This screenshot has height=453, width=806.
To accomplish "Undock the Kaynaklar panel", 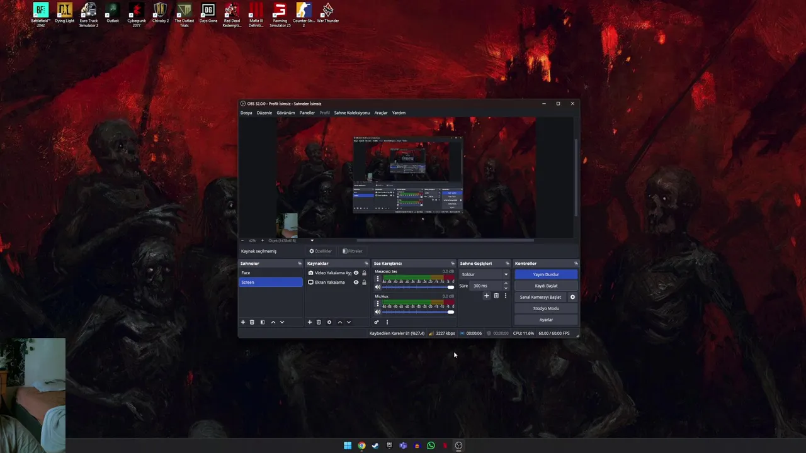I will pos(366,264).
